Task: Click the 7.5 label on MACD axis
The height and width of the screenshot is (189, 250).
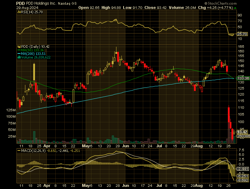Action: 241,150
